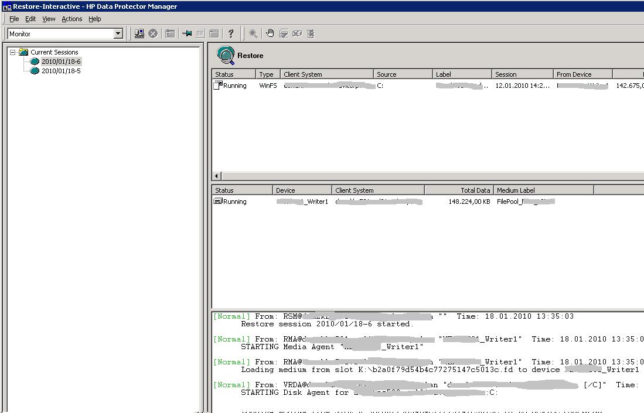Click the 148.224,00 KB total data cell
Viewport: 644px width, 413px height.
click(x=469, y=202)
